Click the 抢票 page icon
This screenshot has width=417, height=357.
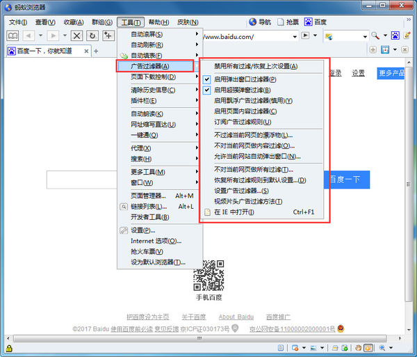pyautogui.click(x=280, y=22)
